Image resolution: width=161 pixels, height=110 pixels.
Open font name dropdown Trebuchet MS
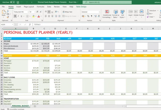(28, 12)
